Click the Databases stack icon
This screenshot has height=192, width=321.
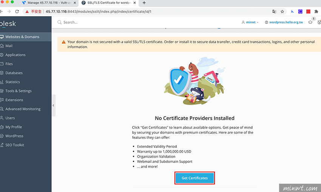(2, 73)
